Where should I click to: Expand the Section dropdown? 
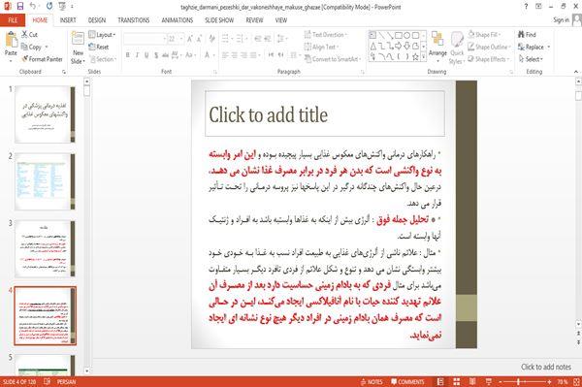tap(103, 59)
